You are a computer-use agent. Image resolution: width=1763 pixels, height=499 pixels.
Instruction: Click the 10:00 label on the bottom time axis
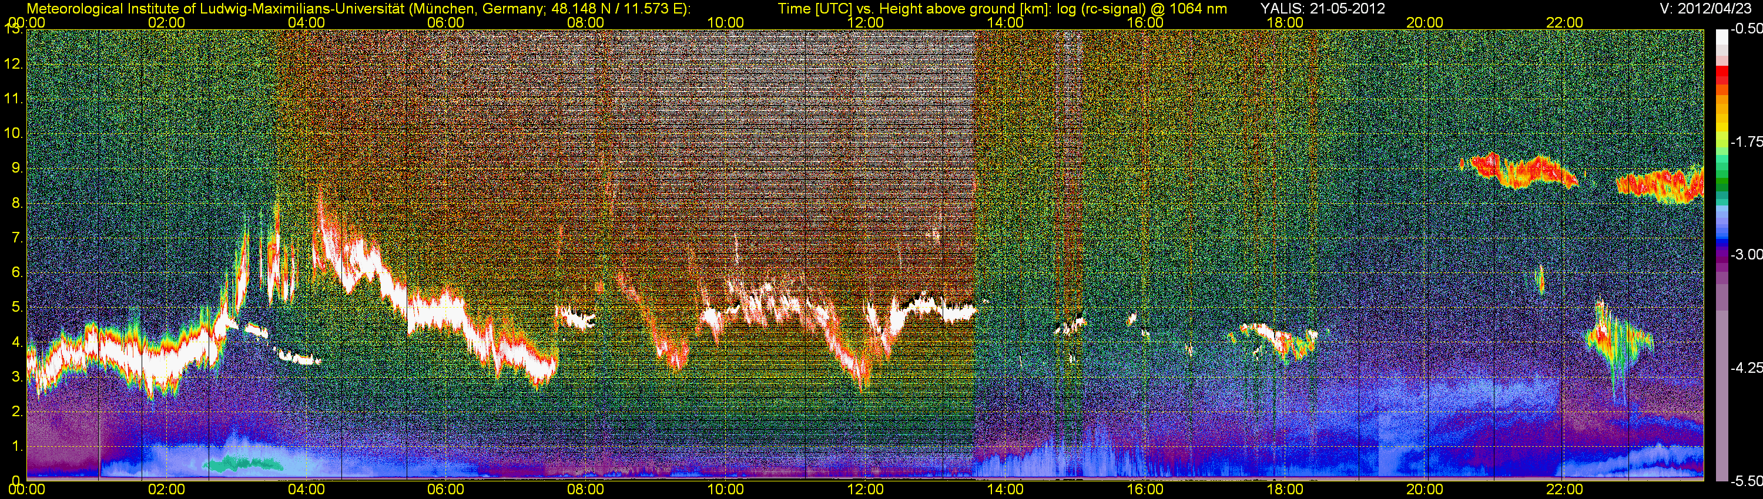725,490
